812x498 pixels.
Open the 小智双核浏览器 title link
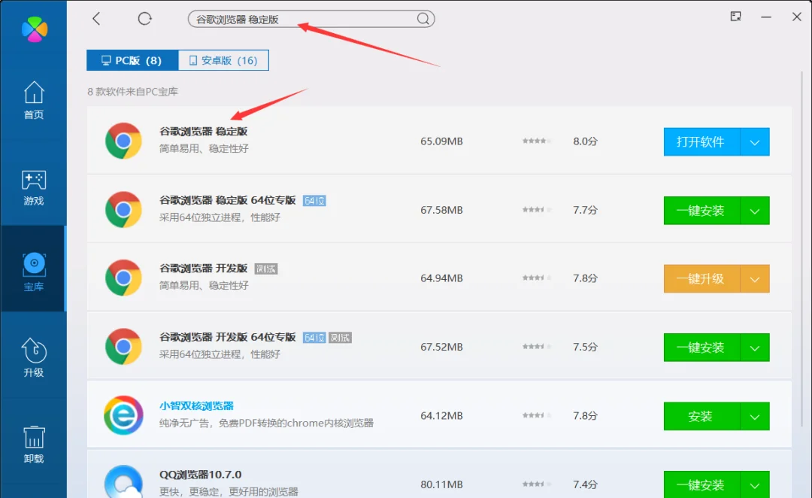tap(196, 405)
